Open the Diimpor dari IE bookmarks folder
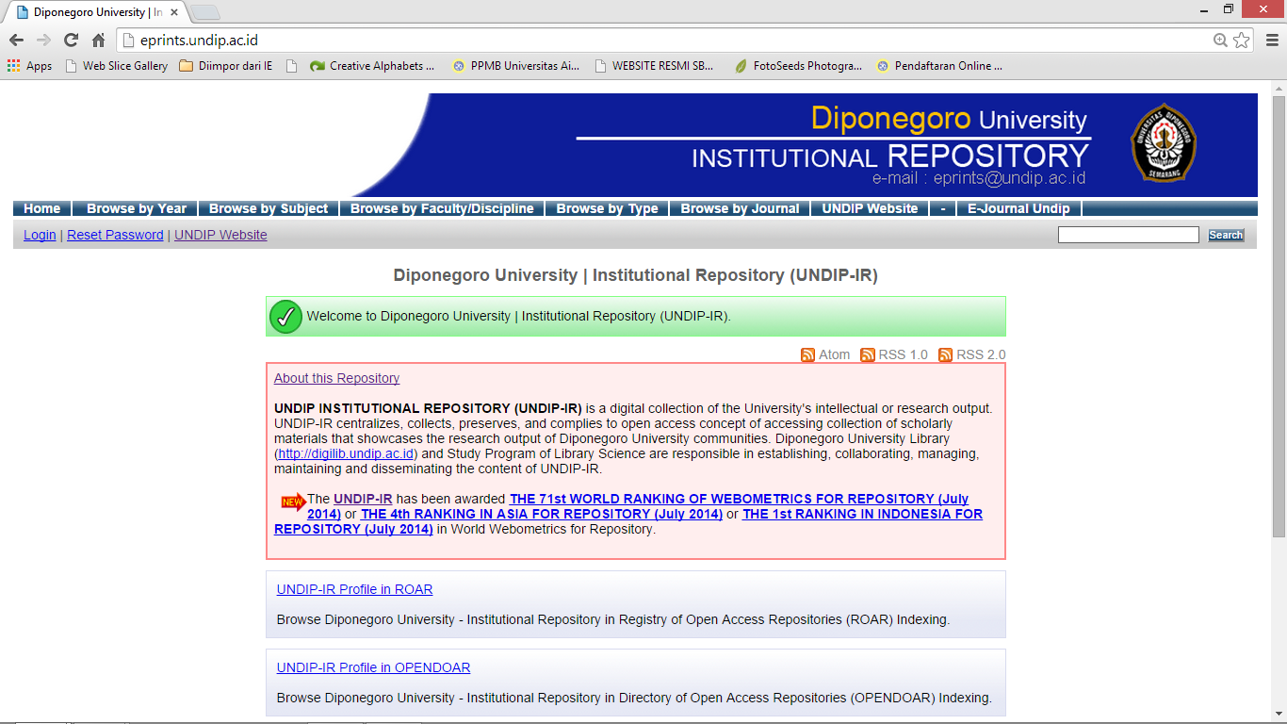1287x724 pixels. click(x=225, y=66)
